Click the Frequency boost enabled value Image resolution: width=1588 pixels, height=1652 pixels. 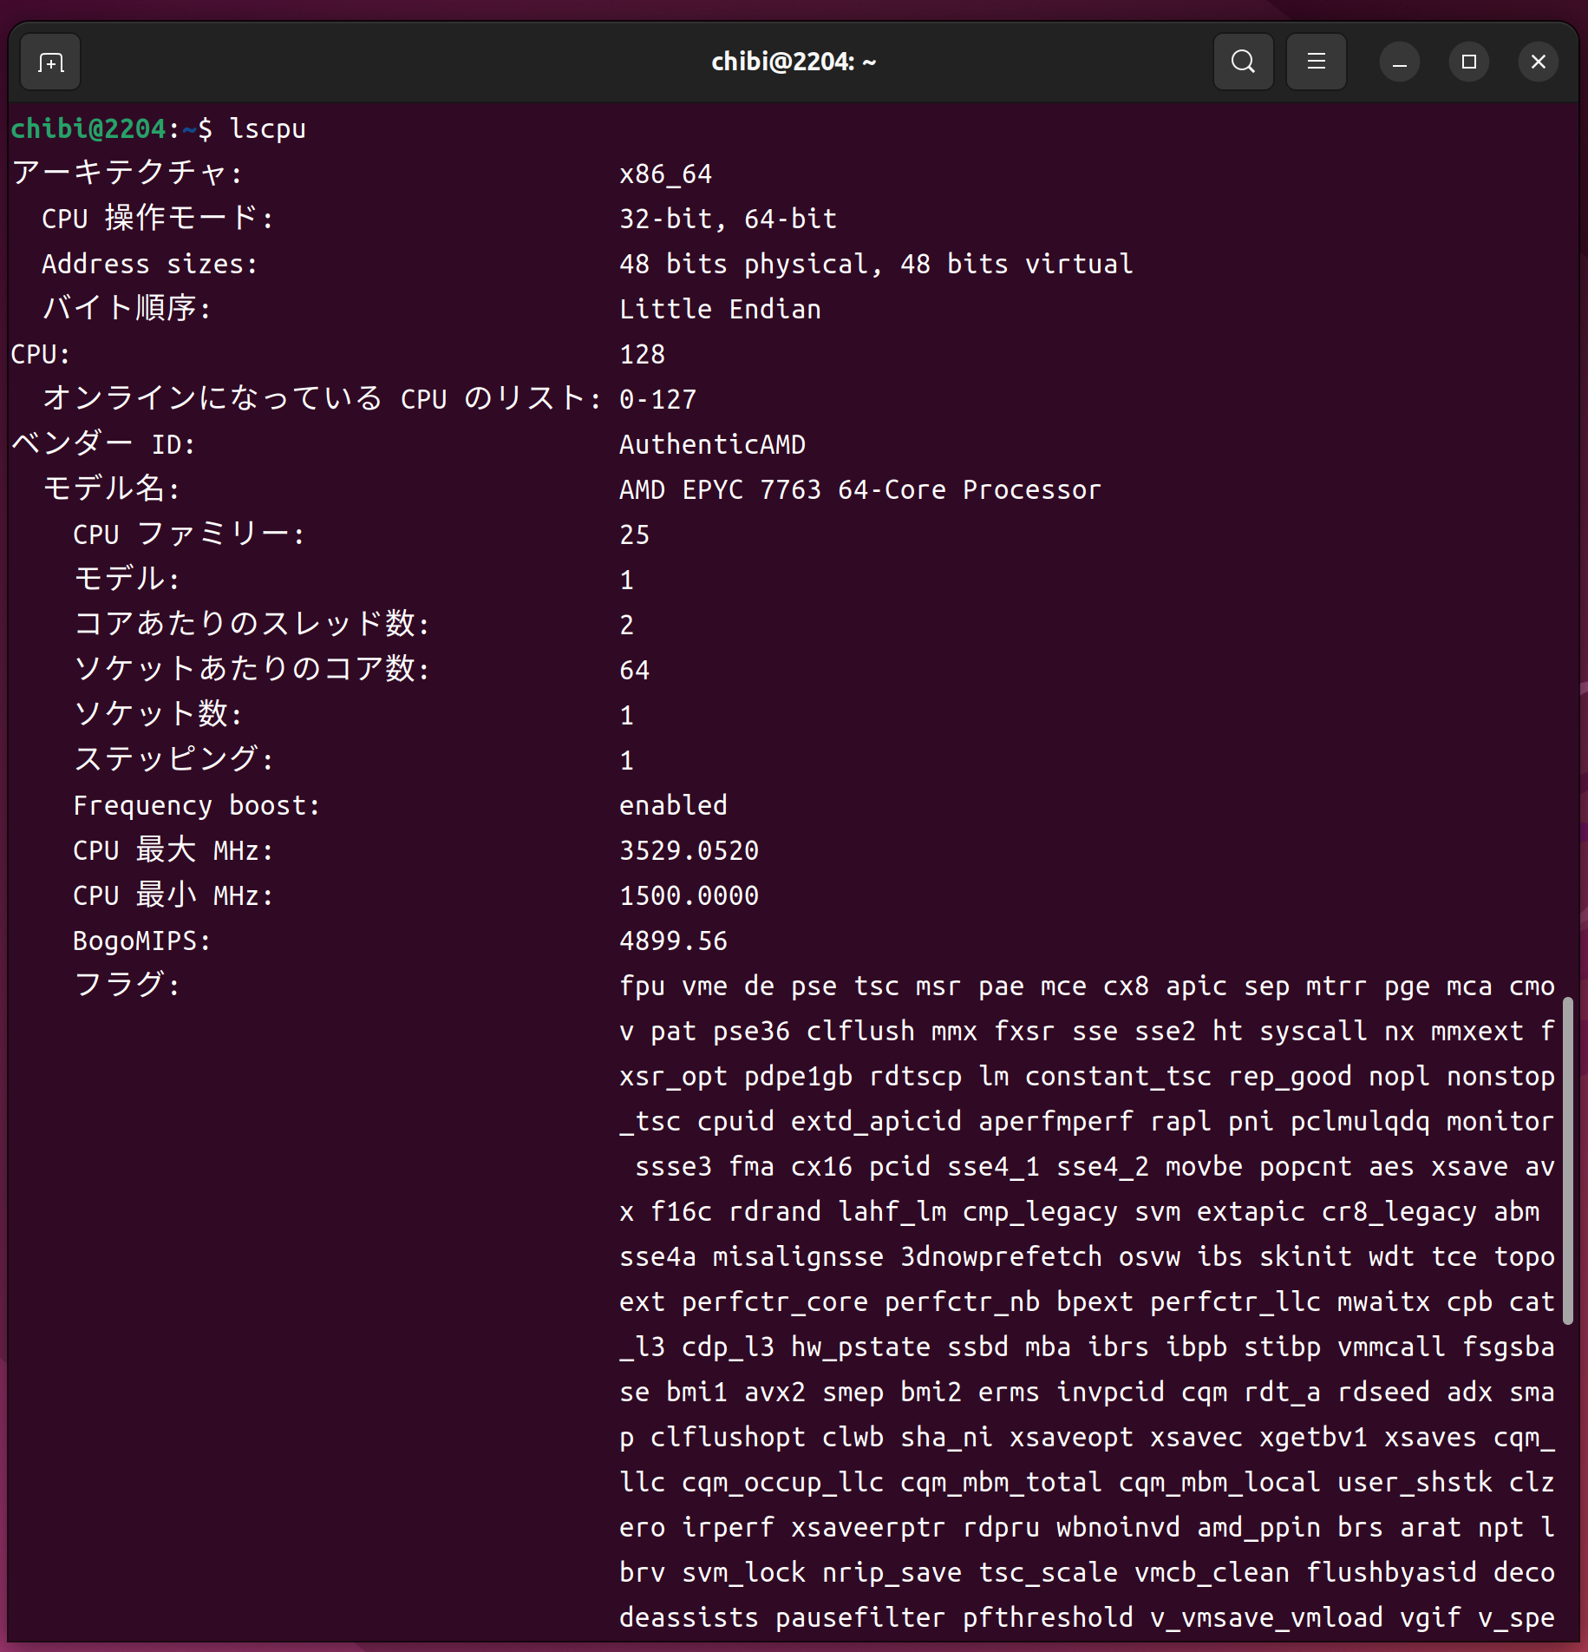coord(673,806)
